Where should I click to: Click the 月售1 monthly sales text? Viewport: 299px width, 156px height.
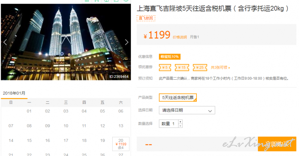pyautogui.click(x=194, y=37)
